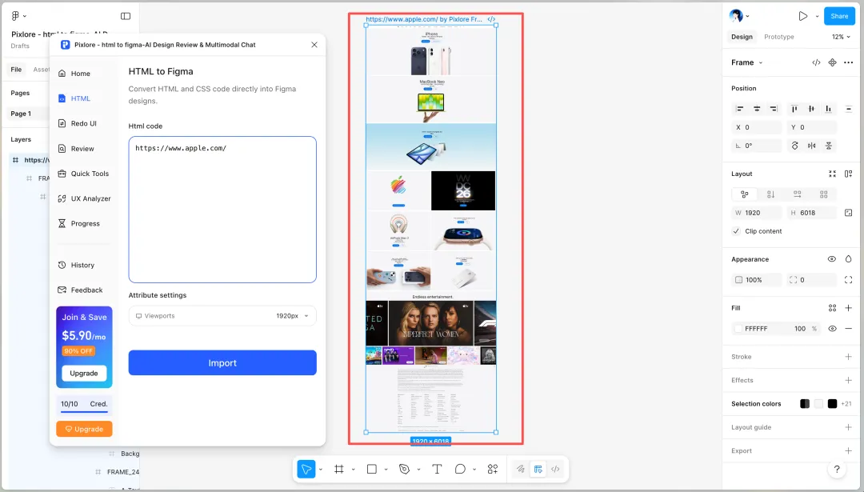Image resolution: width=864 pixels, height=492 pixels.
Task: Click the black selection color swatch
Action: click(x=832, y=404)
